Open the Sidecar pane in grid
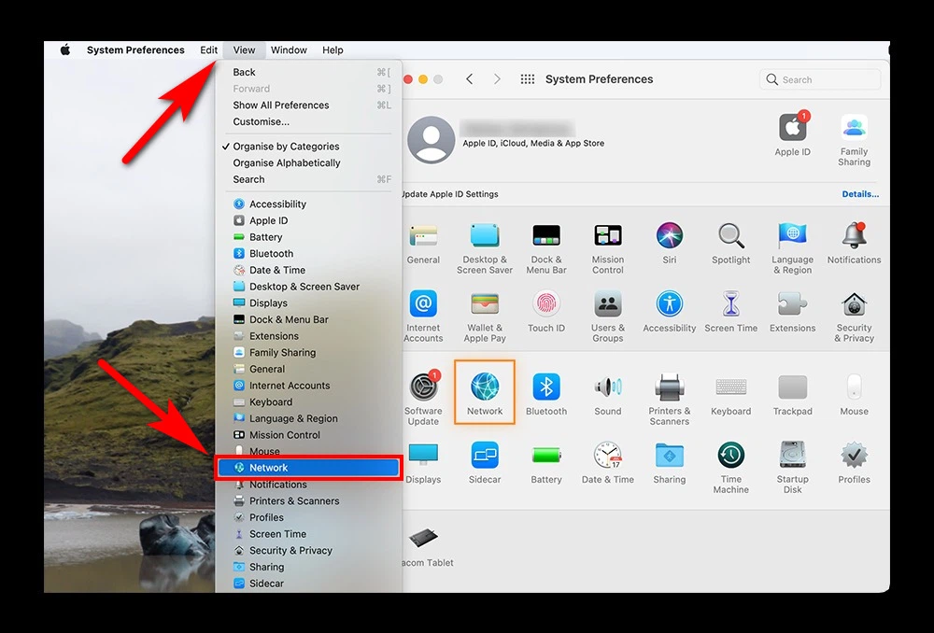 pos(484,456)
